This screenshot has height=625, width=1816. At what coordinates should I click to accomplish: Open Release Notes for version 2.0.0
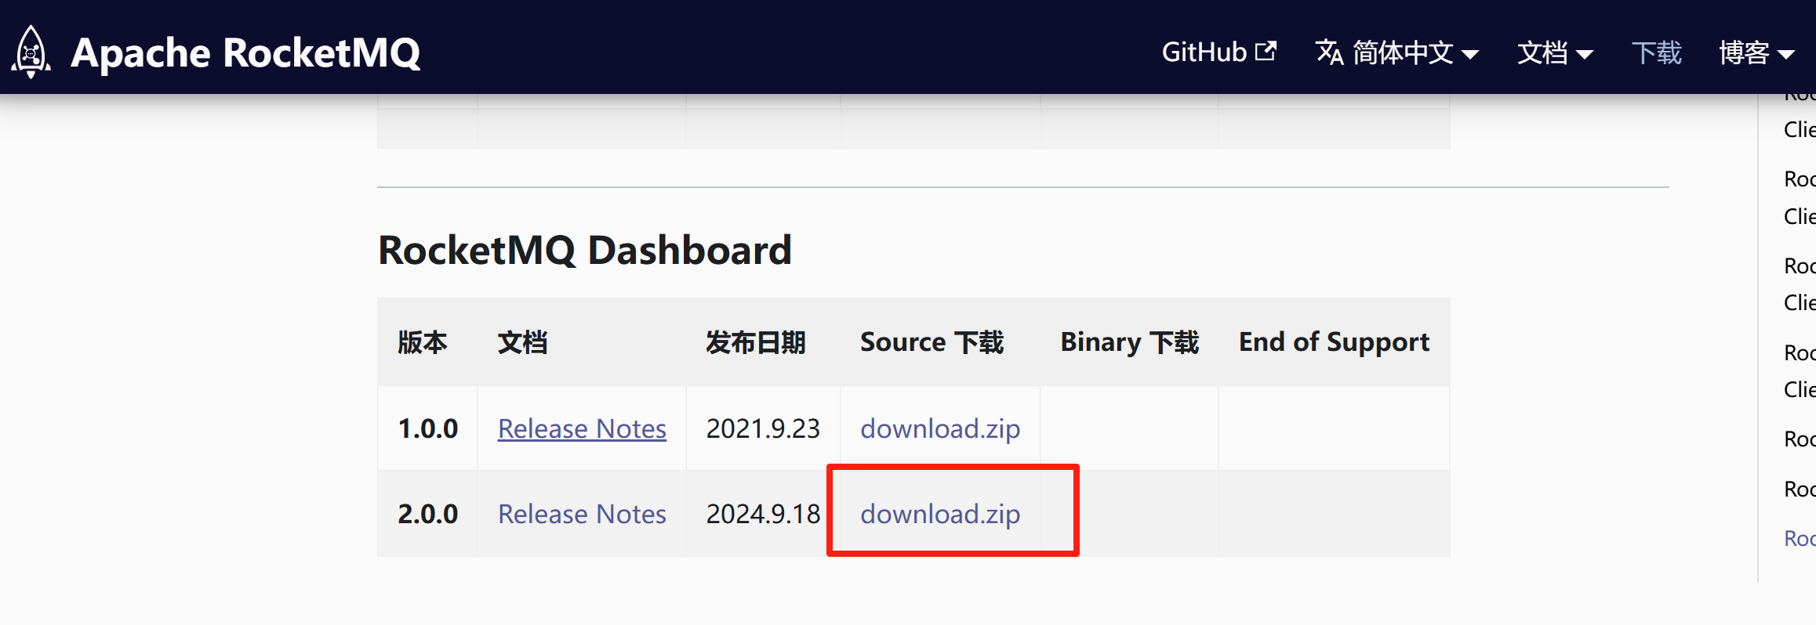pos(582,514)
